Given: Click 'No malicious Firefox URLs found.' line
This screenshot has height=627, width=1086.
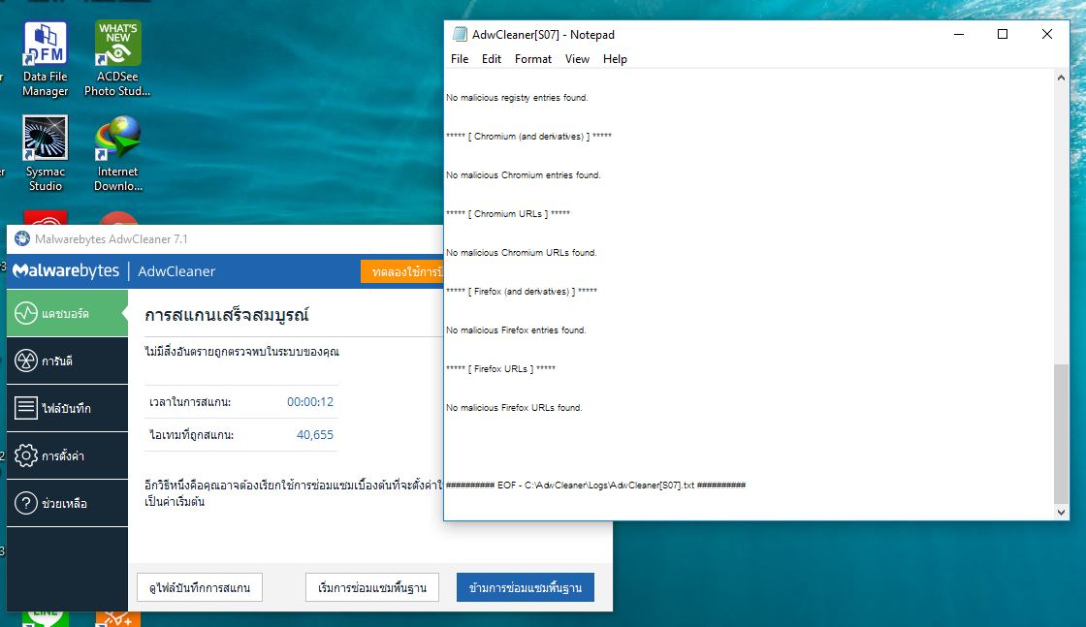Looking at the screenshot, I should (514, 408).
